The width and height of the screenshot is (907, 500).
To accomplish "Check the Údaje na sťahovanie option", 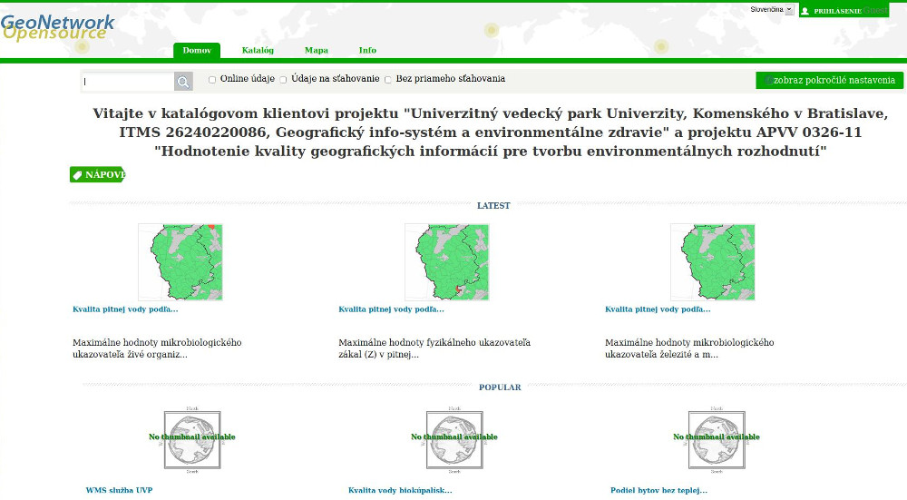I will pos(283,80).
